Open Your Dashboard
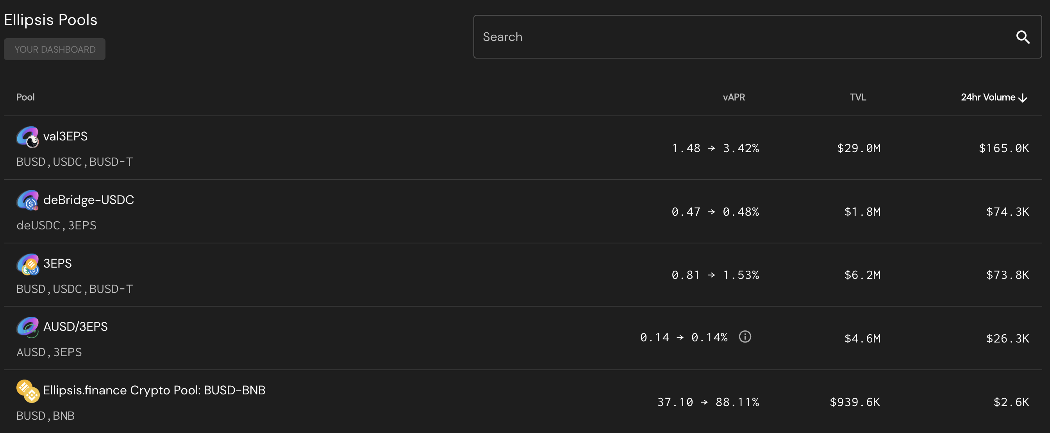Image resolution: width=1050 pixels, height=433 pixels. coord(55,49)
